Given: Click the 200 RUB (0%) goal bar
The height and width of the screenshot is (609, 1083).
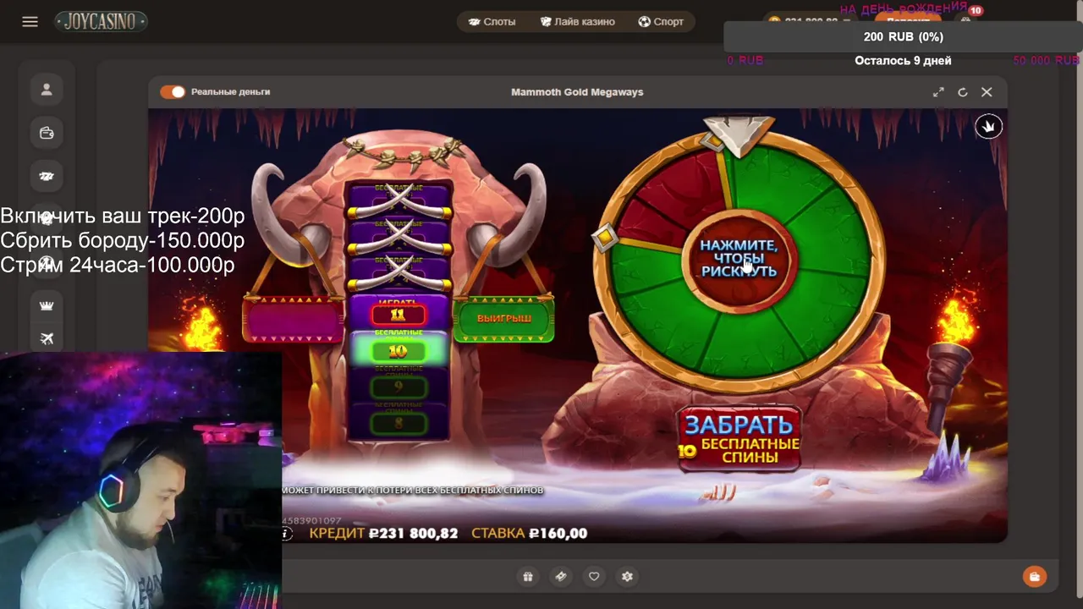Looking at the screenshot, I should [x=903, y=36].
